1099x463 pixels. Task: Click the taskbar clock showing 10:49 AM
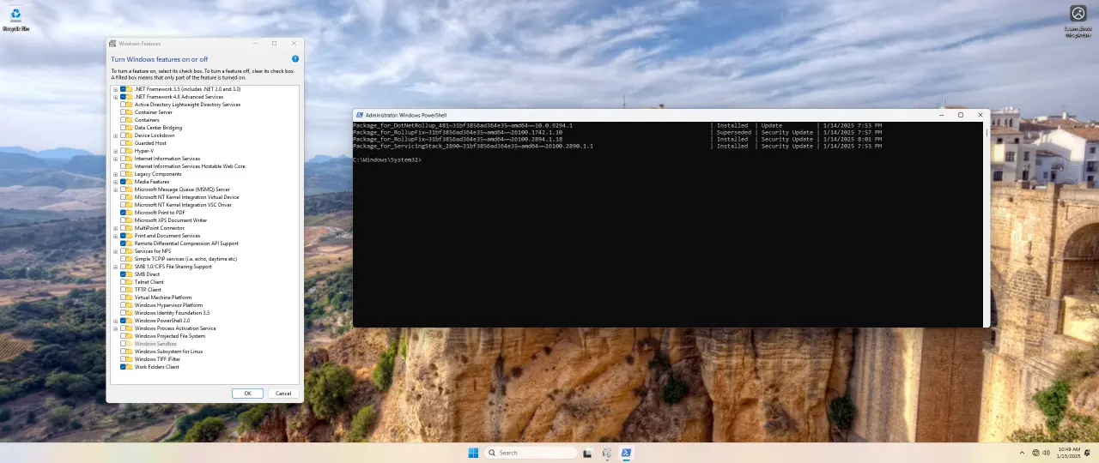pyautogui.click(x=1069, y=453)
